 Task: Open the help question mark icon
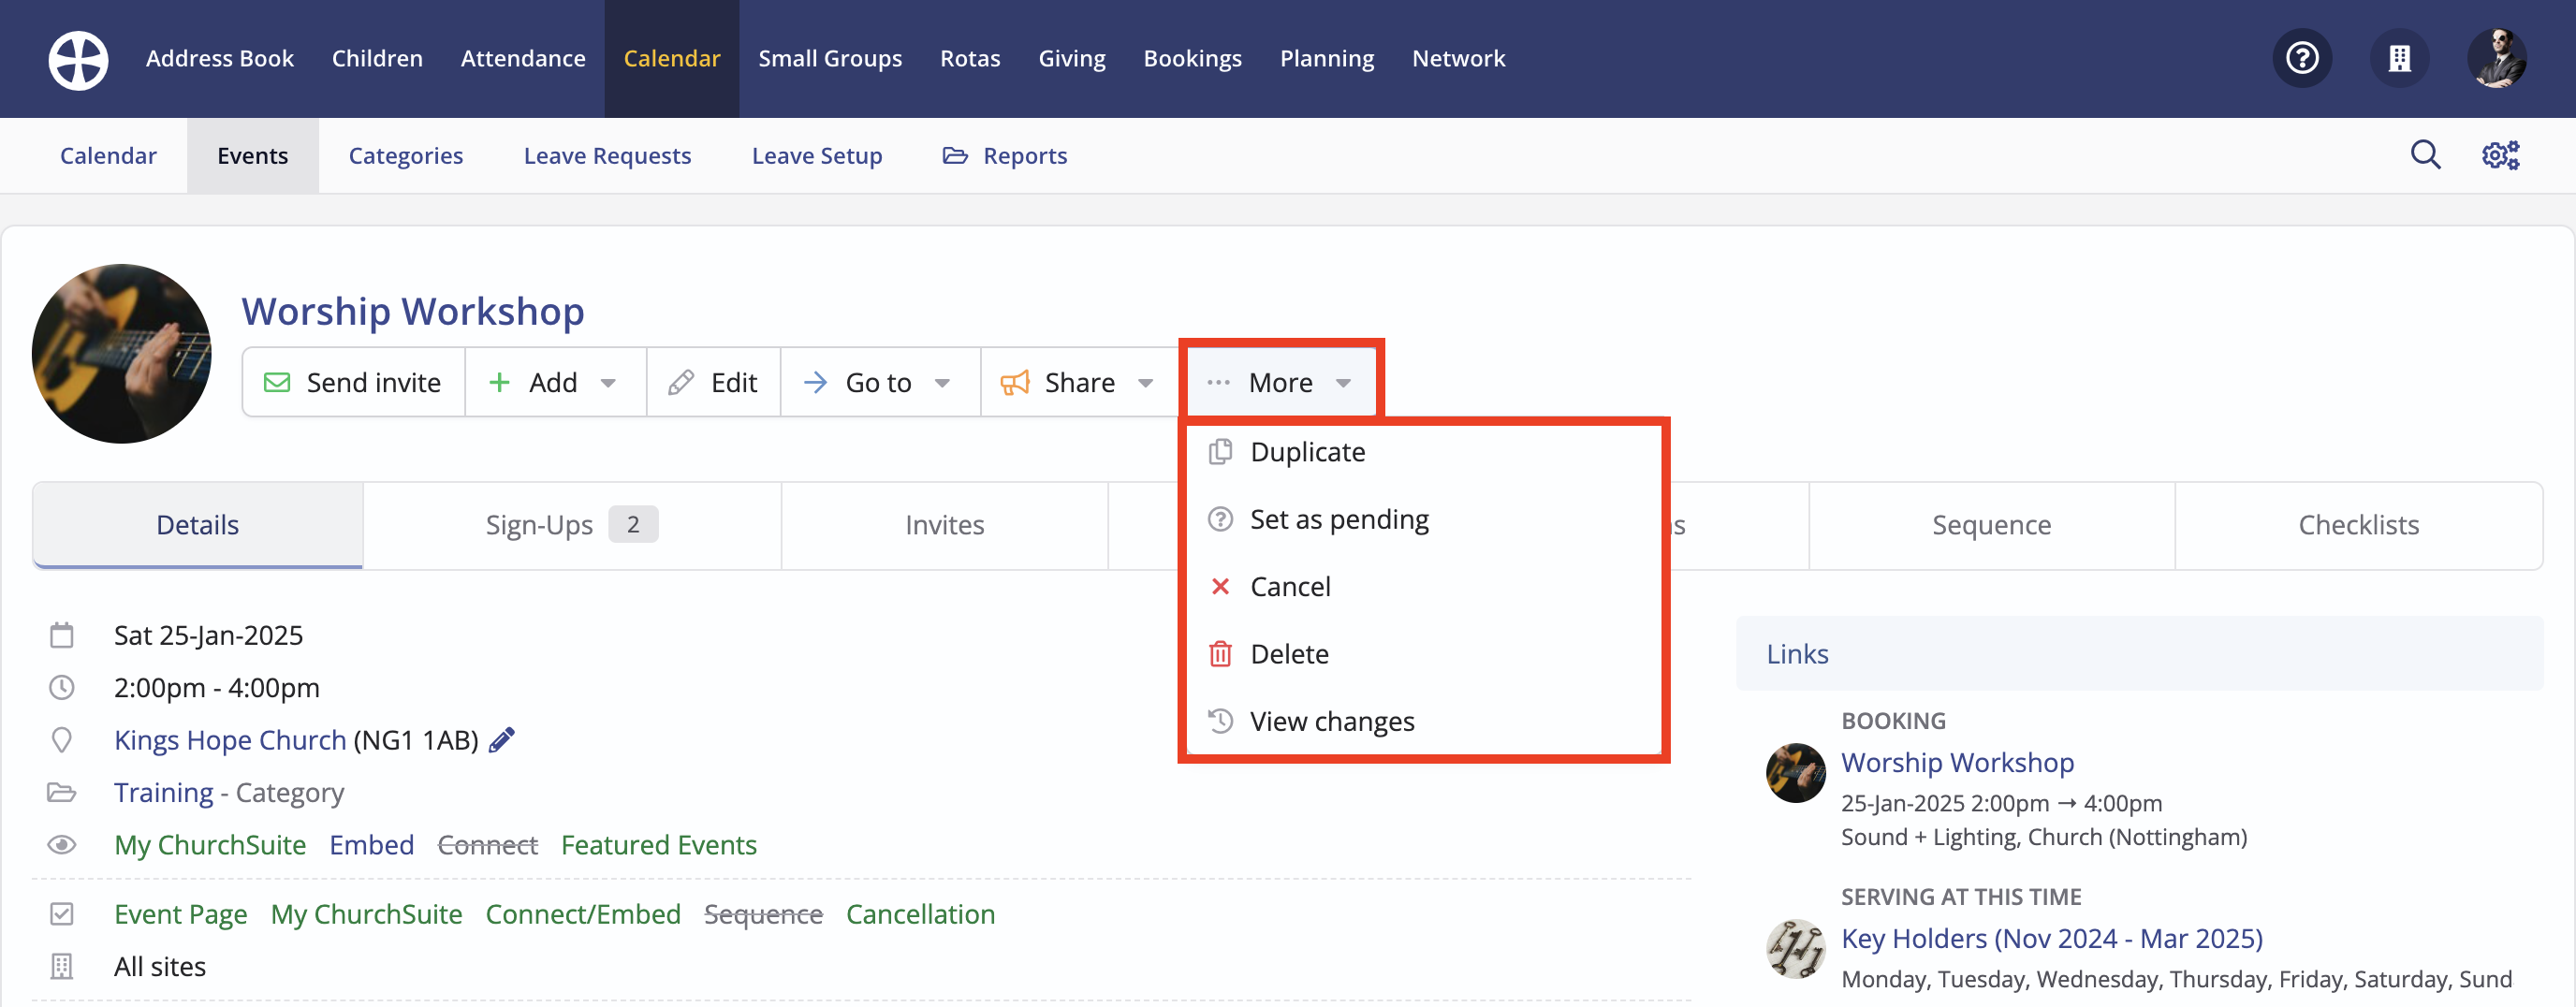click(2302, 58)
